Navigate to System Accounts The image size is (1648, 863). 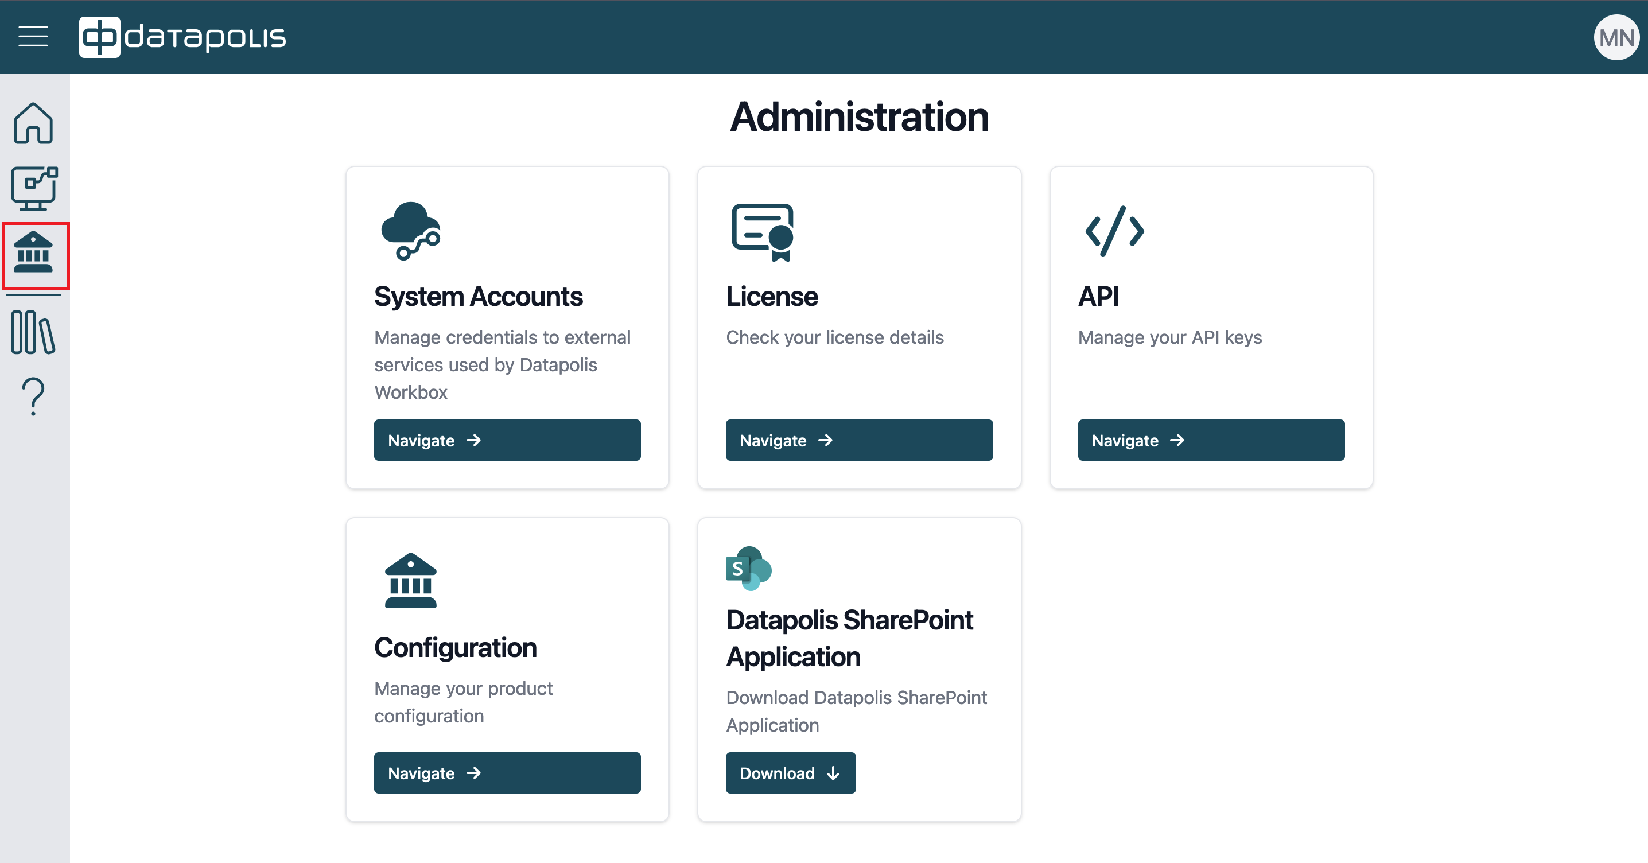507,440
